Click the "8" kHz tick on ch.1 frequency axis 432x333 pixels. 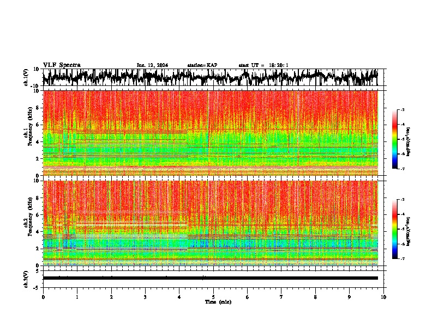(x=38, y=108)
